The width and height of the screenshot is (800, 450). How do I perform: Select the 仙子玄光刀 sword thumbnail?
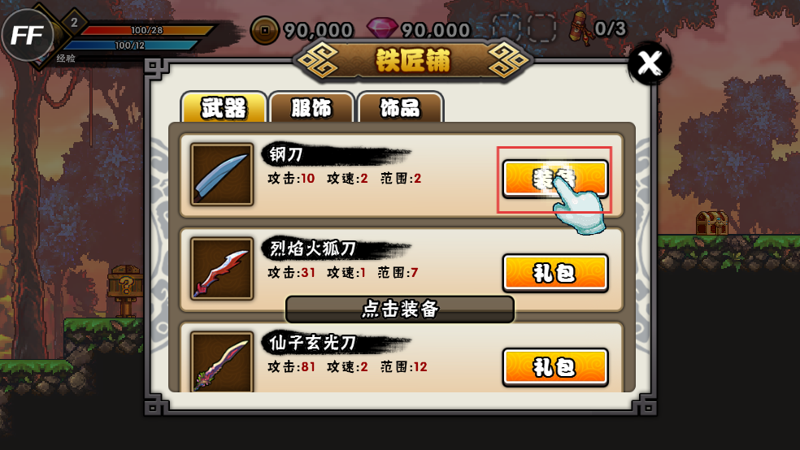222,361
